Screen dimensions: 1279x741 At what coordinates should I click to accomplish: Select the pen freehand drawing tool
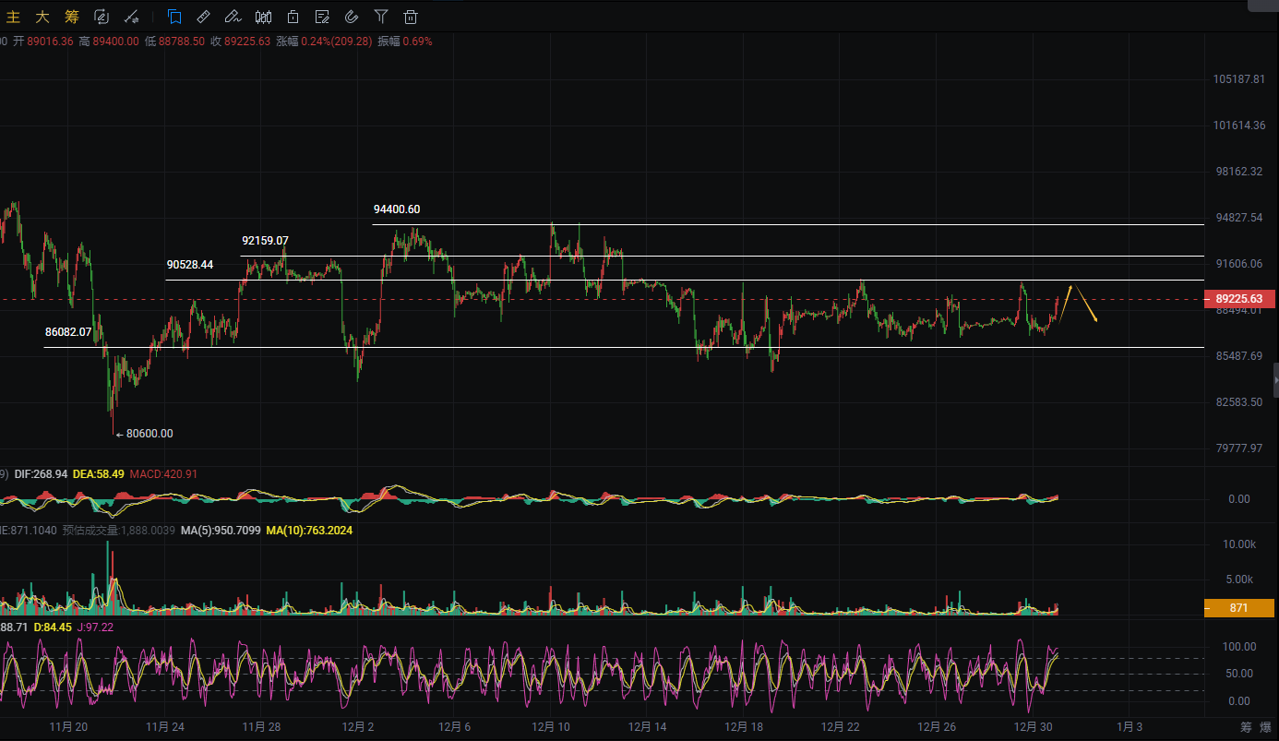pyautogui.click(x=233, y=17)
